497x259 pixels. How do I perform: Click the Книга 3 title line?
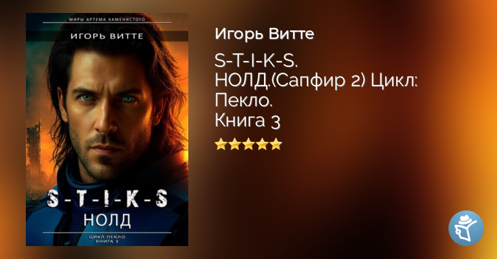248,121
